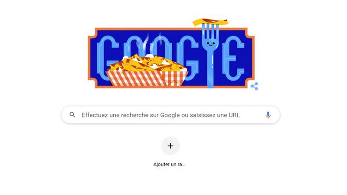The image size is (347, 195).
Task: Click the poutine basket in the doodle
Action: tap(147, 70)
